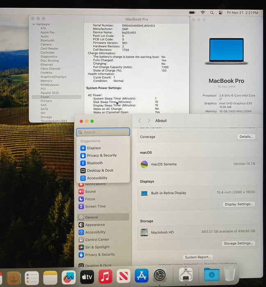Select Thunderbolt/USB4 in hardware list
Screen dimensions: 266x287
click(x=54, y=121)
